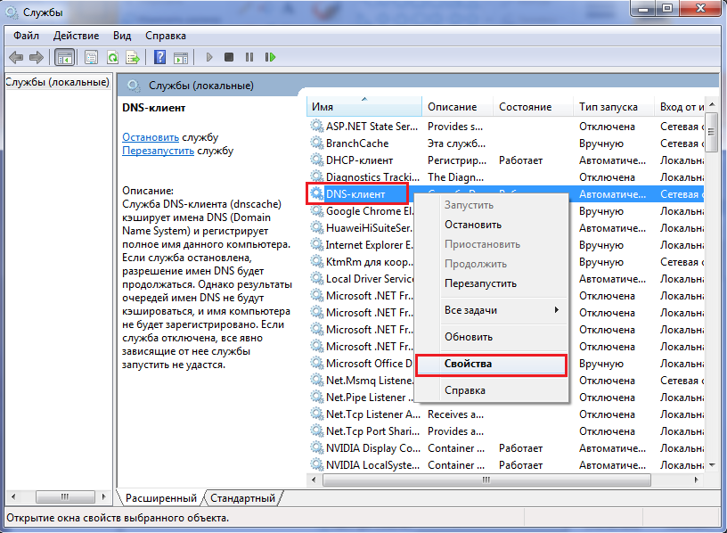
Task: Click the vertical scrollbar down arrow
Action: 711,465
